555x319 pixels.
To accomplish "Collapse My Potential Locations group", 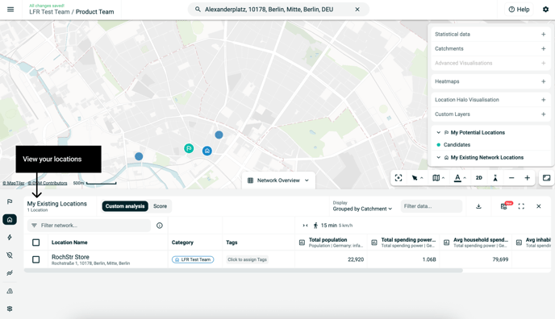I will pos(439,132).
